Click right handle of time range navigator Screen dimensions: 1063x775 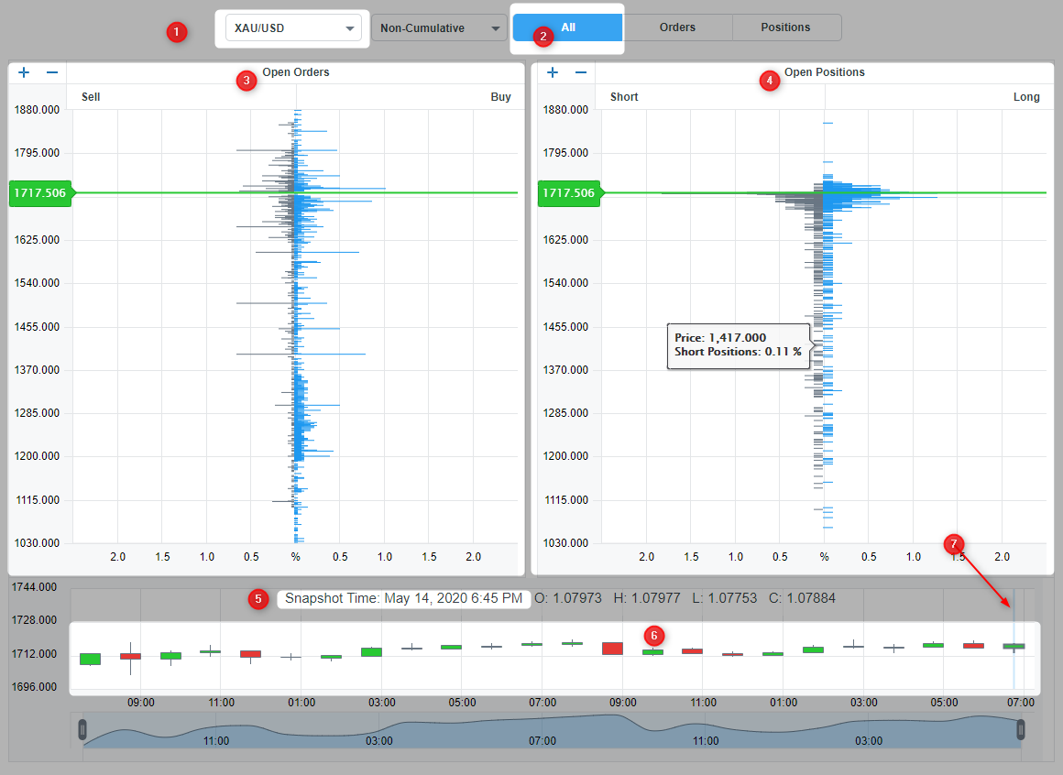click(1020, 729)
